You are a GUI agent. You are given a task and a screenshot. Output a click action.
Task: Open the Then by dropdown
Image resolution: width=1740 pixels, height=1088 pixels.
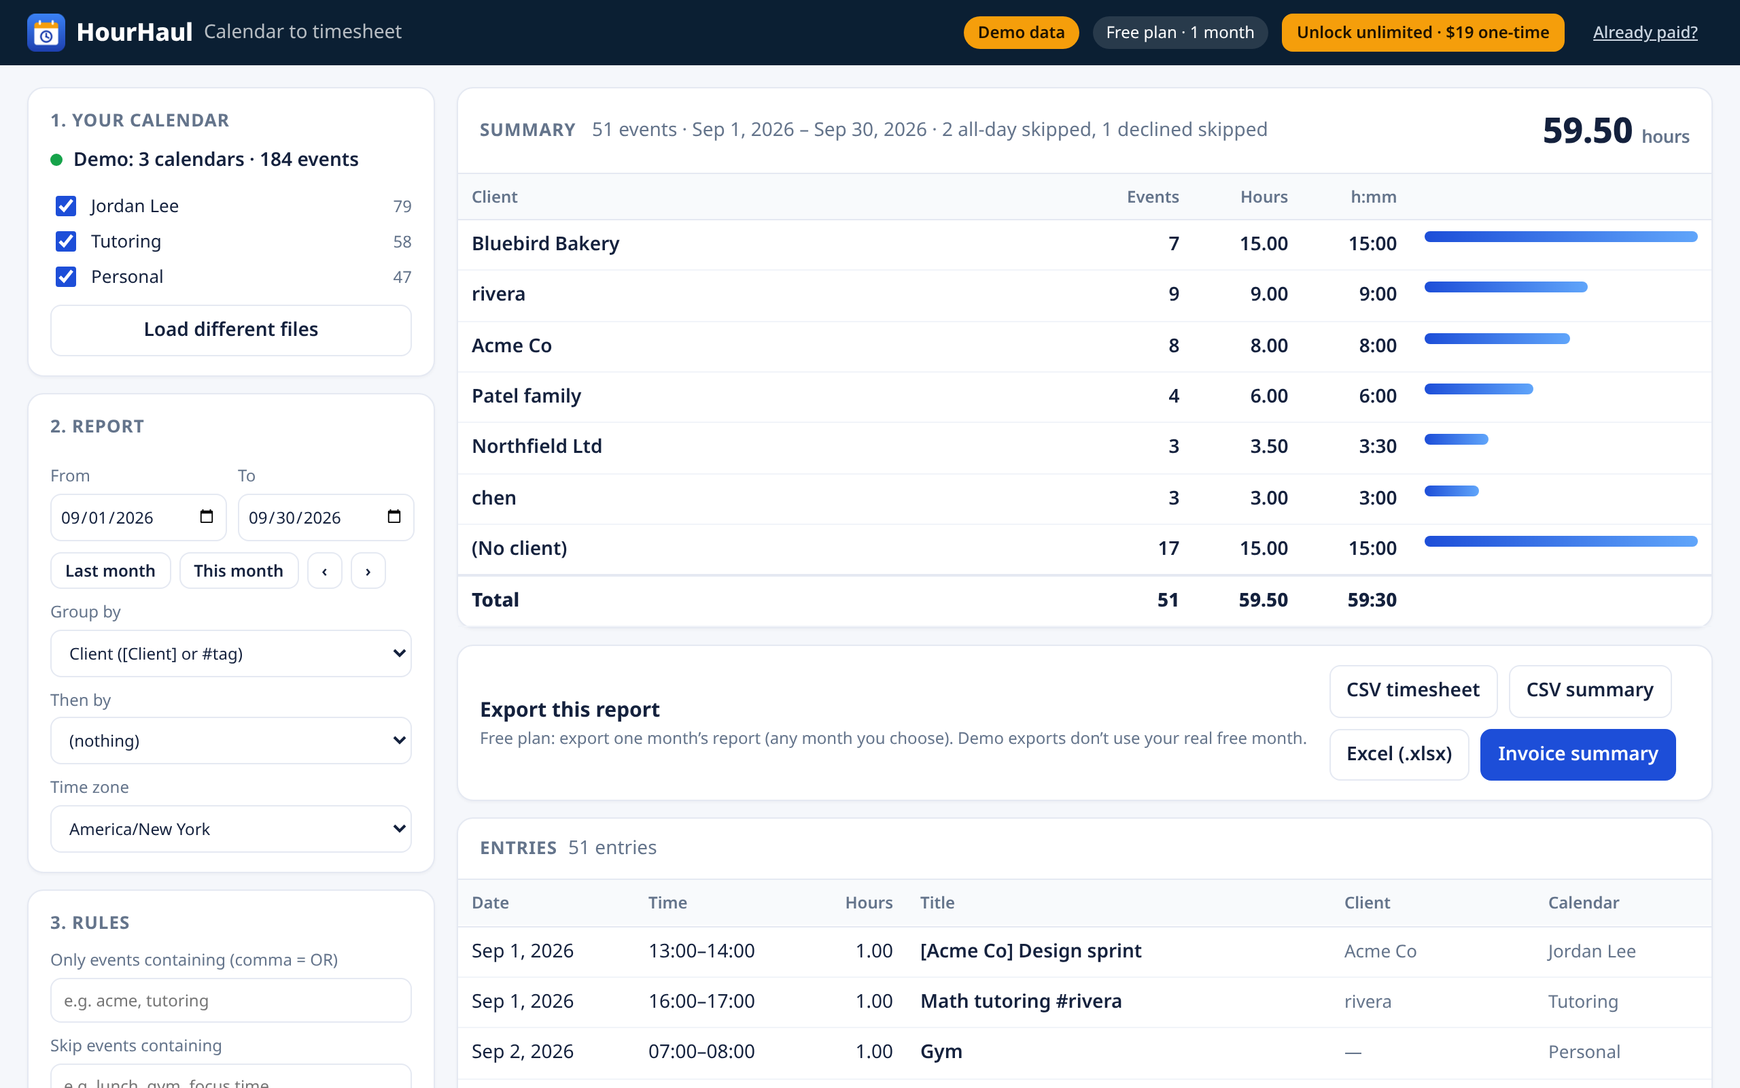click(231, 741)
